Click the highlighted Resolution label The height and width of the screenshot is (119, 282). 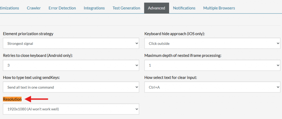pos(12,99)
